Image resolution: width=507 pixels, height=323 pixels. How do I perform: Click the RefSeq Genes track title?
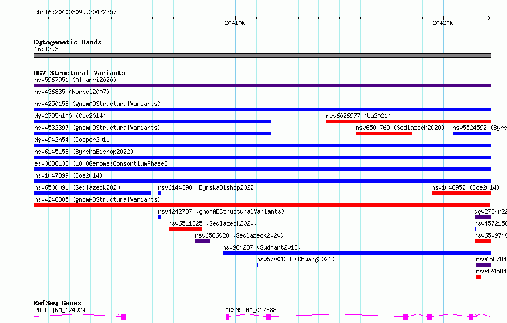coord(58,303)
